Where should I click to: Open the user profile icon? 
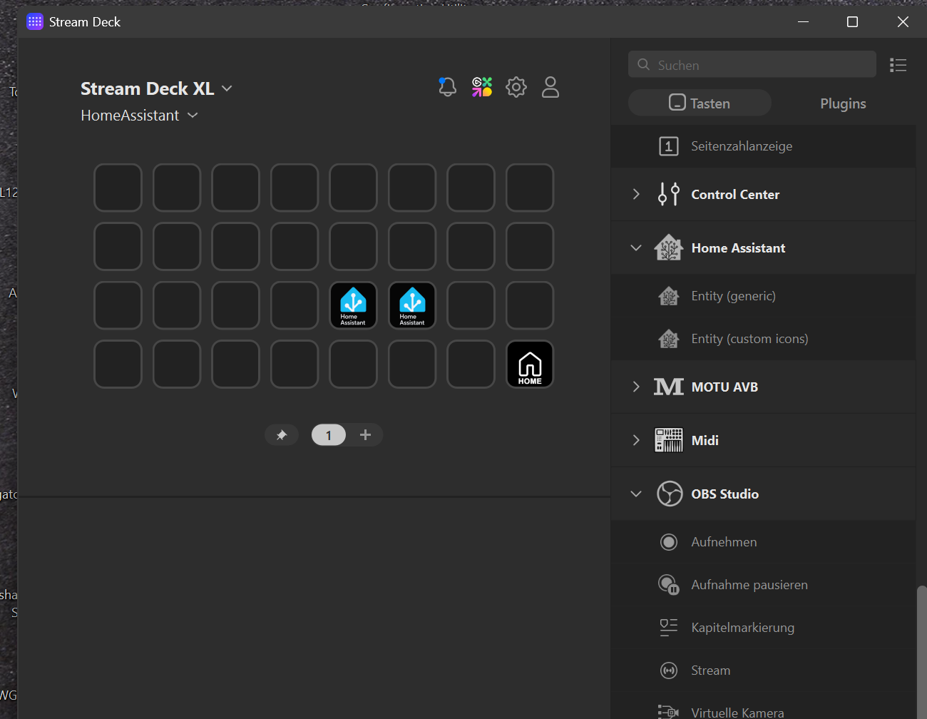coord(550,87)
